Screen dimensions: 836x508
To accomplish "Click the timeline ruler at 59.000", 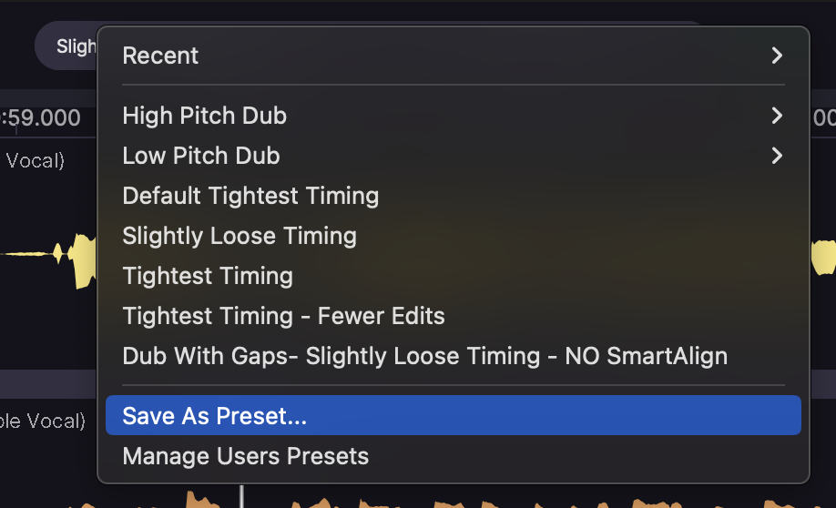I will [42, 117].
